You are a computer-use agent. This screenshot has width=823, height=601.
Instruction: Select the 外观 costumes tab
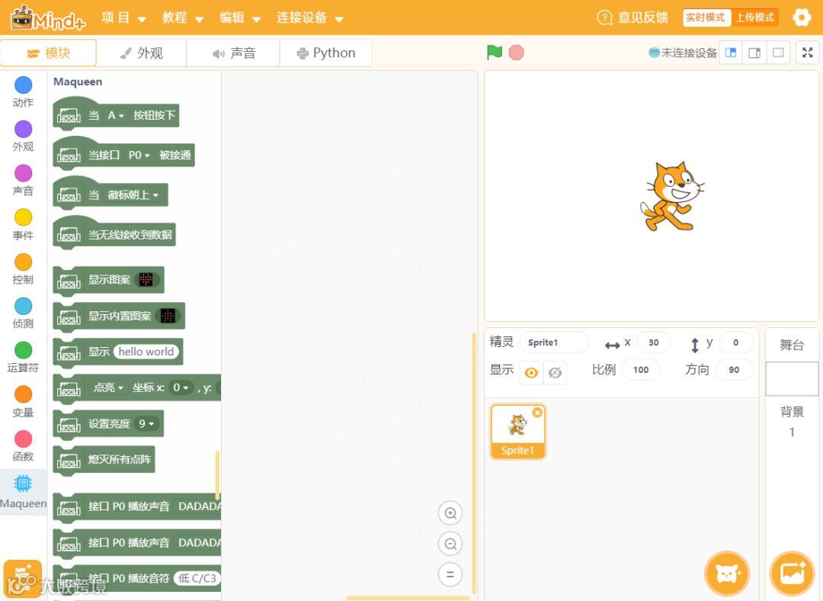(x=142, y=53)
